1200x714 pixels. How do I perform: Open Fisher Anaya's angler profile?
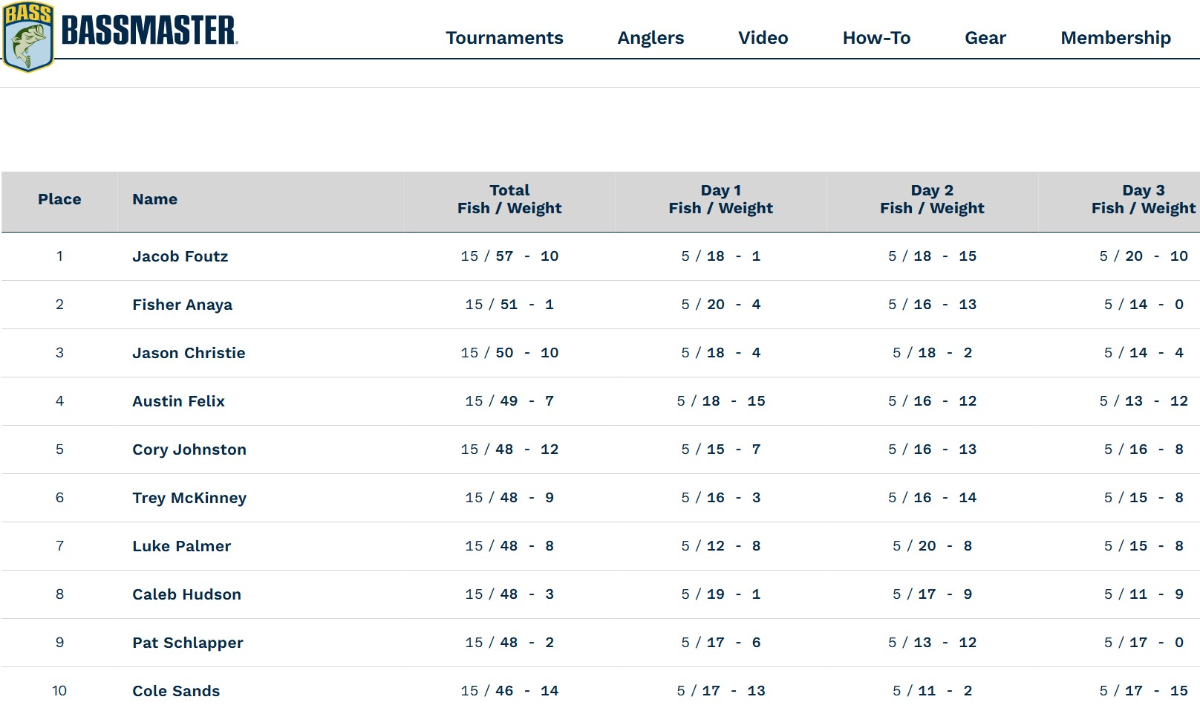(x=182, y=305)
